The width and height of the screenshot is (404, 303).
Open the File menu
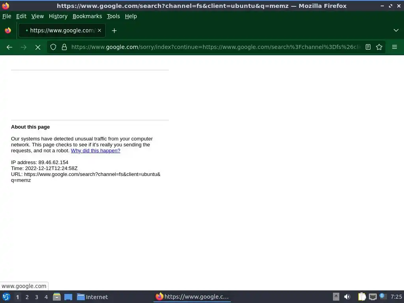click(7, 16)
